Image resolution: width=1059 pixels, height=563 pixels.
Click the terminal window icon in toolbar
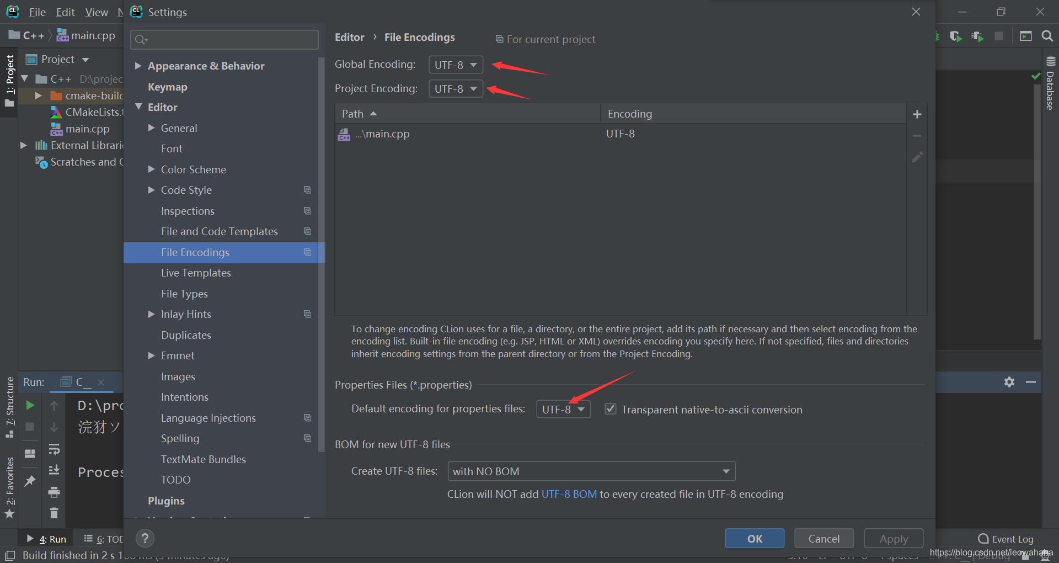1026,36
